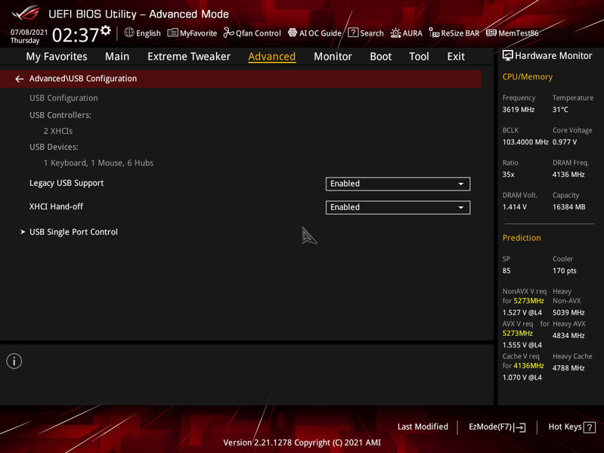Image resolution: width=604 pixels, height=453 pixels.
Task: Click the globe language icon
Action: (129, 33)
